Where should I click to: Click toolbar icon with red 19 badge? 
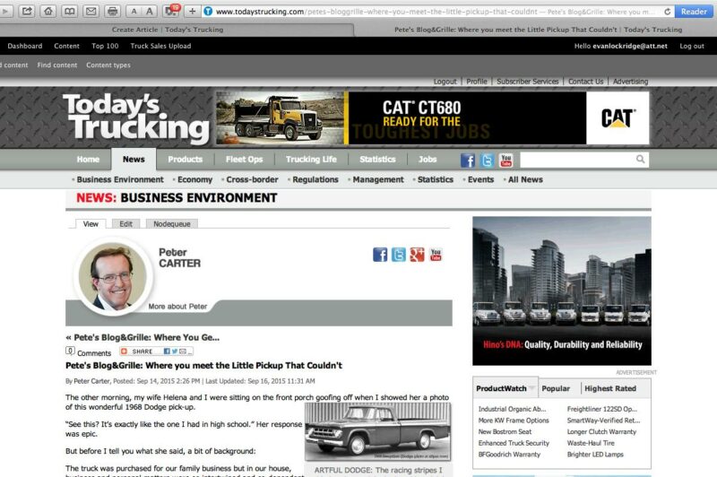click(x=171, y=11)
